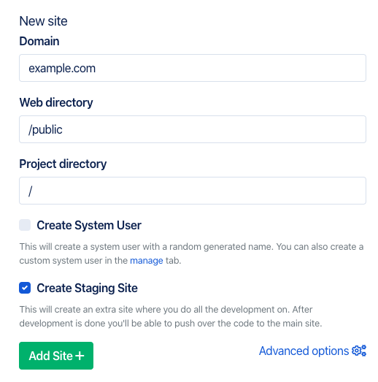Viewport: 378px width, 382px height.
Task: Focus the Project directory input field
Action: (193, 191)
